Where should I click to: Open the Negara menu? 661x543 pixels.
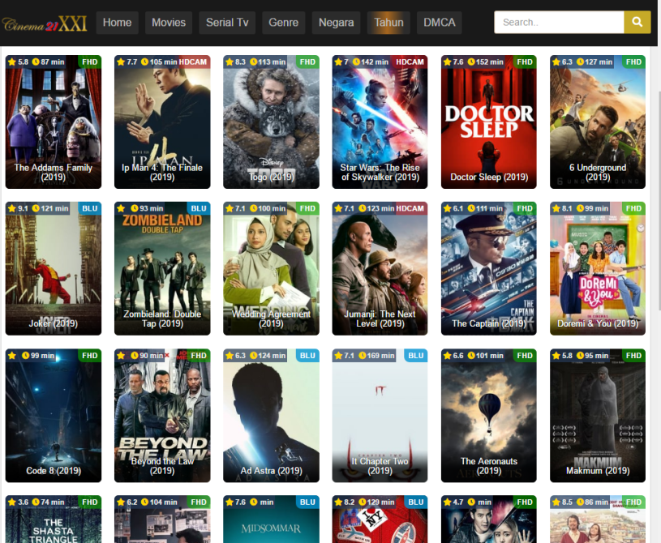[x=337, y=23]
